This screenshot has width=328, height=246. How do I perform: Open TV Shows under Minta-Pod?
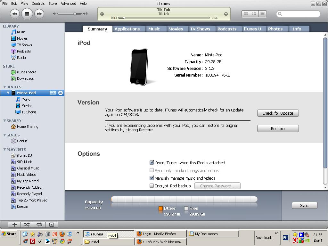click(29, 112)
